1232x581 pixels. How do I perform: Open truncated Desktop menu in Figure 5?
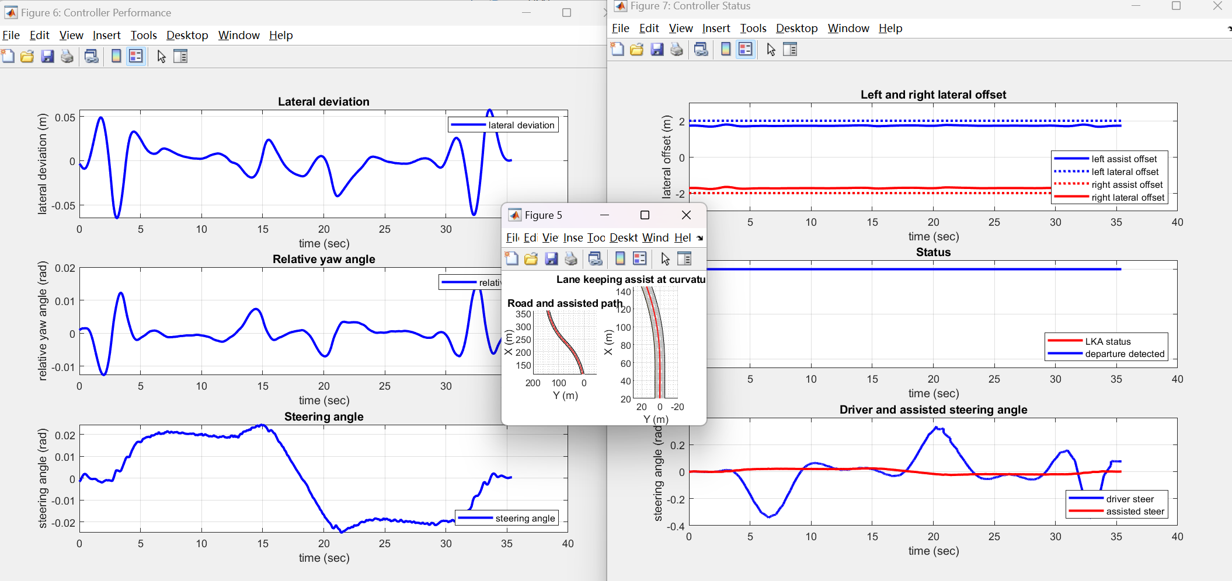624,237
